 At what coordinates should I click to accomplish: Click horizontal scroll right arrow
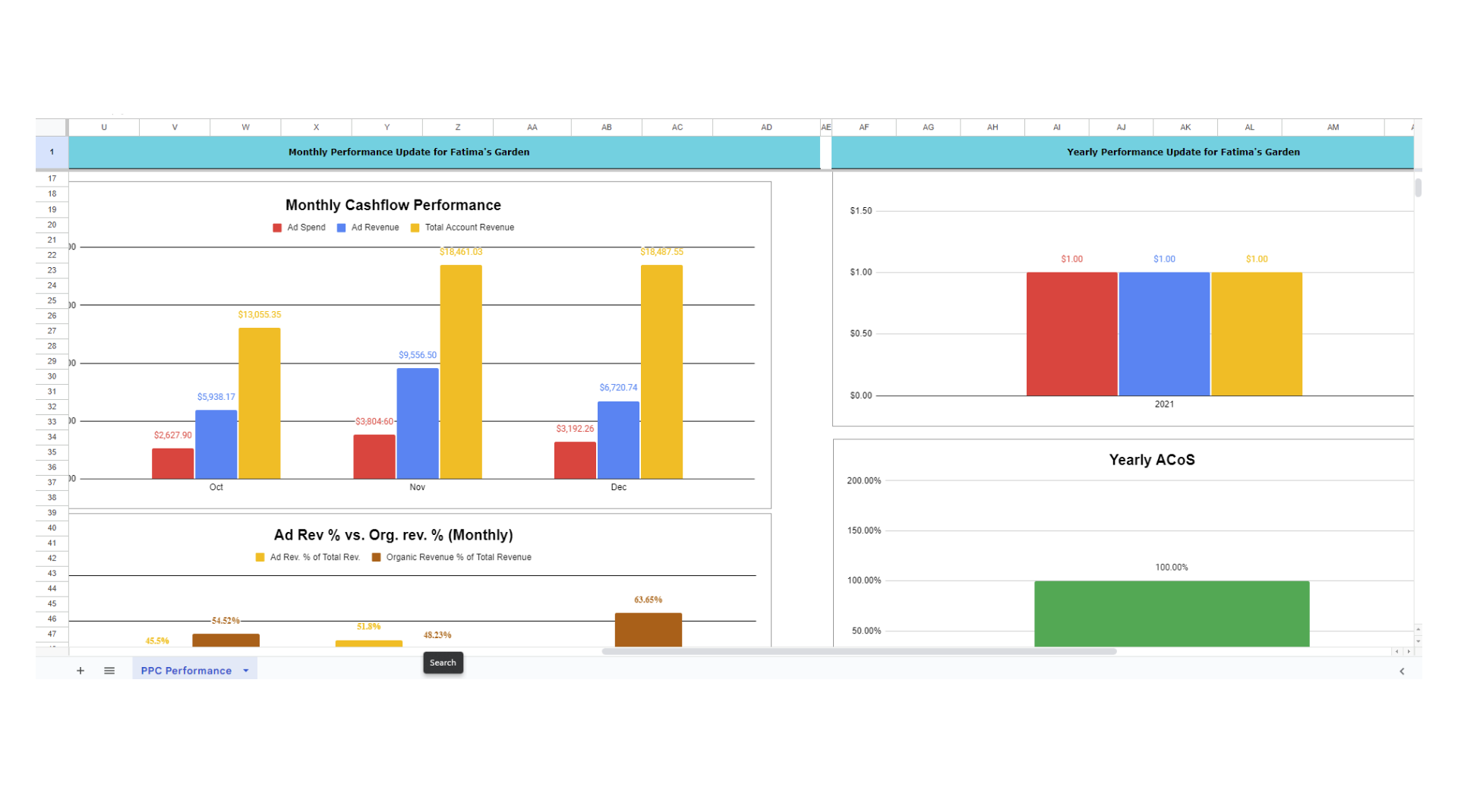pyautogui.click(x=1409, y=651)
